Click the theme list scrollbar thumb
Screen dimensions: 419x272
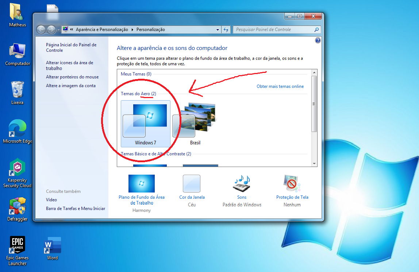[x=314, y=104]
